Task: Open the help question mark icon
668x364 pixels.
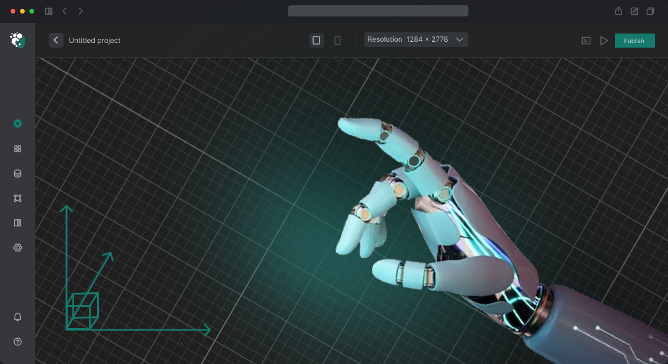Action: click(x=18, y=342)
